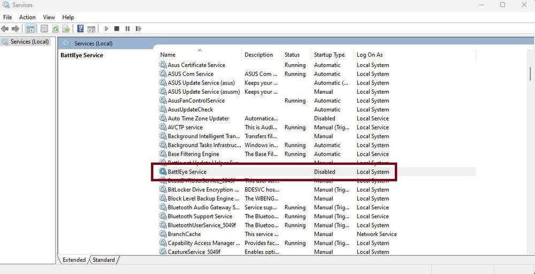
Task: Click the Stop Service square icon
Action: pos(117,29)
